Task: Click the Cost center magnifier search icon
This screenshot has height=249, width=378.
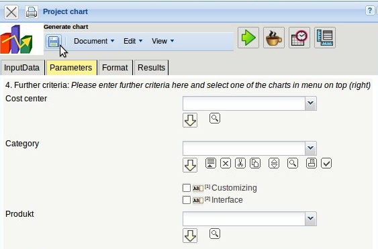Action: coord(215,118)
